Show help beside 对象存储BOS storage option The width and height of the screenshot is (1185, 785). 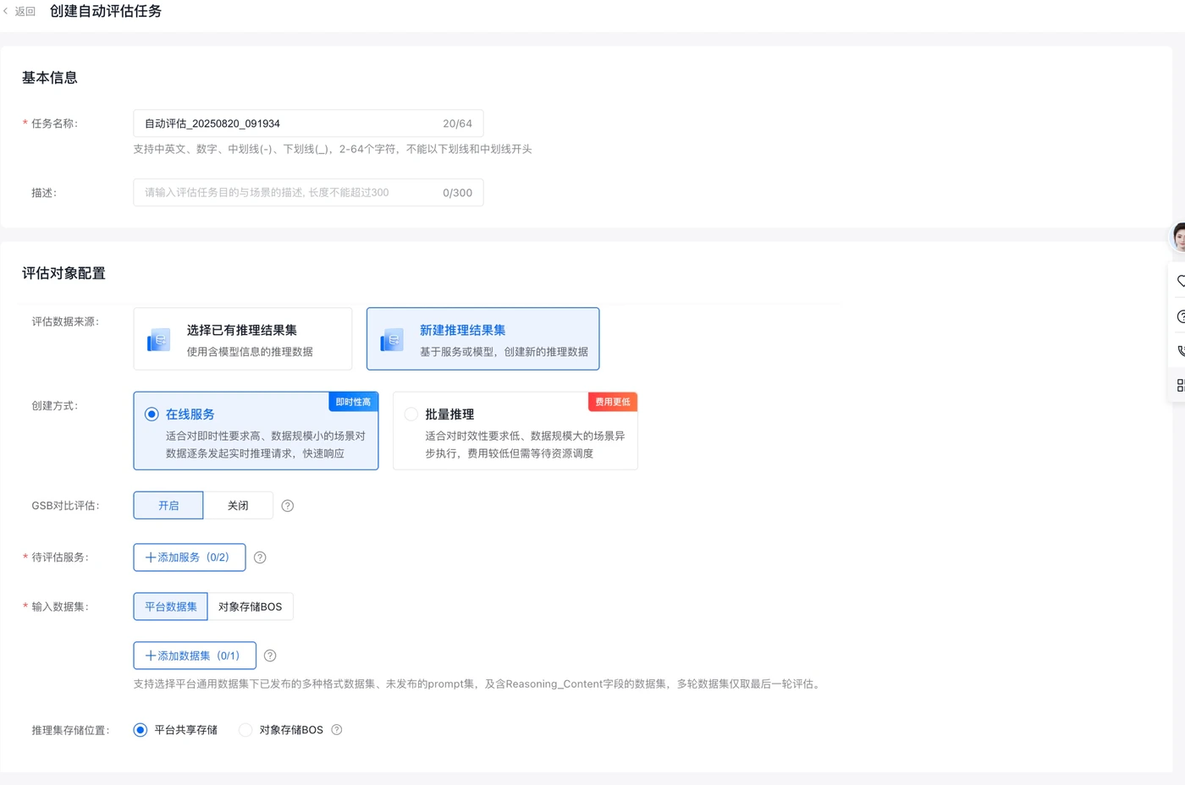337,730
